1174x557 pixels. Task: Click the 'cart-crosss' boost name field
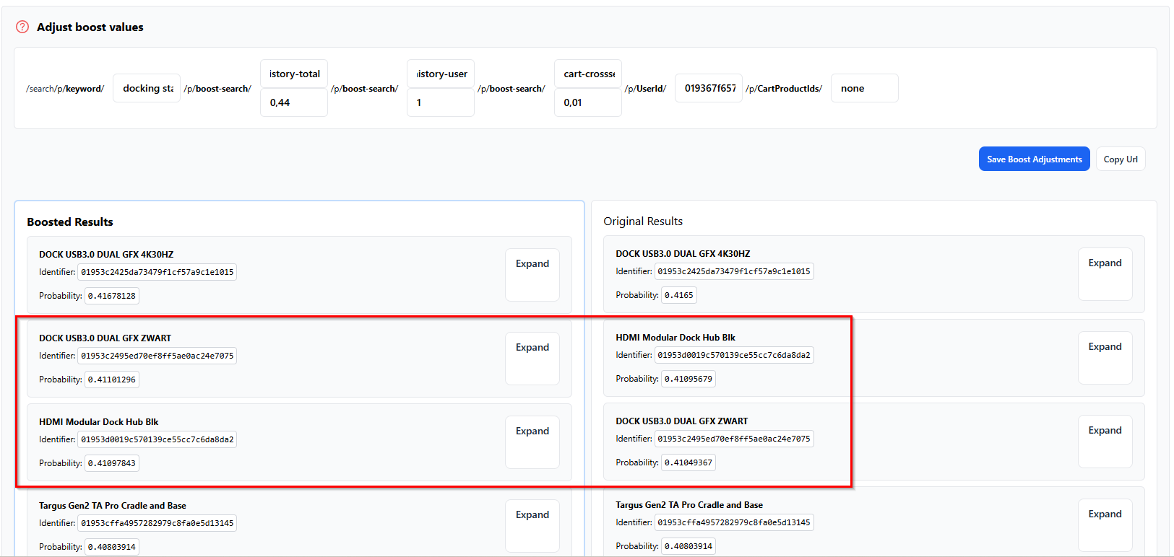pos(588,74)
